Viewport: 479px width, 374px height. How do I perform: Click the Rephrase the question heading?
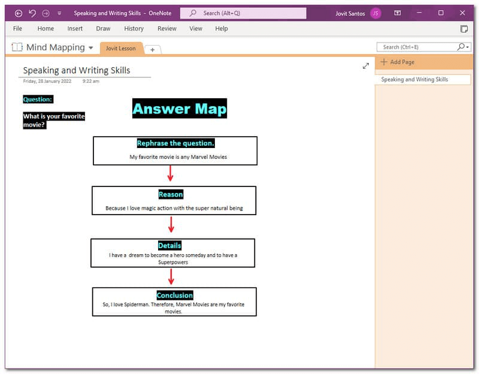(175, 143)
